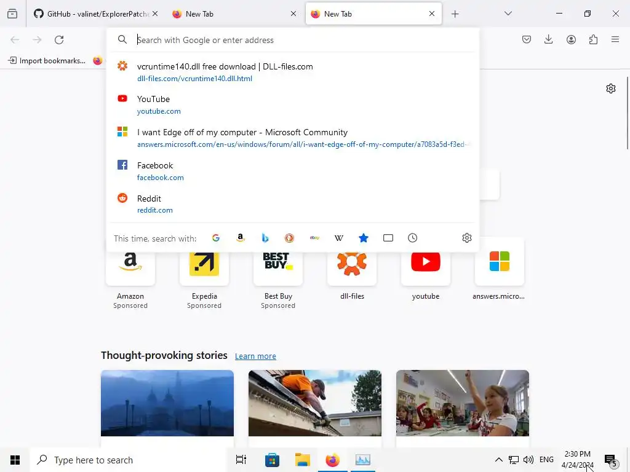Select the active New Tab
Viewport: 630px width, 472px height.
[x=373, y=14]
